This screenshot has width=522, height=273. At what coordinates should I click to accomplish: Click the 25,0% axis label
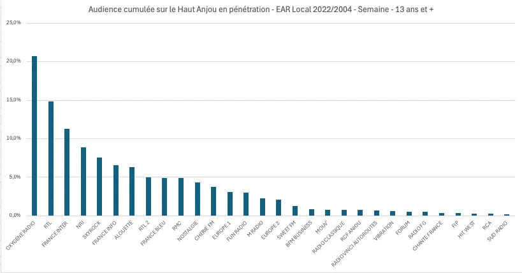coord(13,23)
